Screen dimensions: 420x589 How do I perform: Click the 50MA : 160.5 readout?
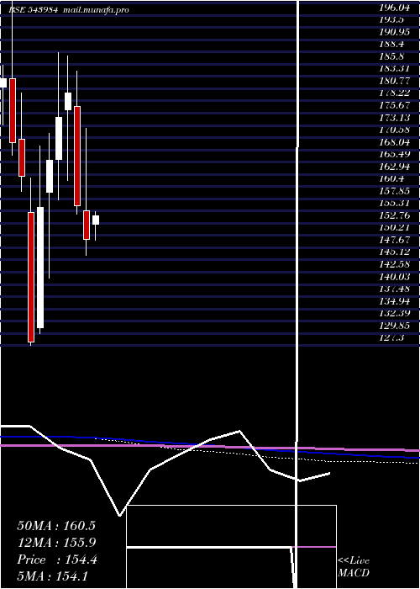56,526
